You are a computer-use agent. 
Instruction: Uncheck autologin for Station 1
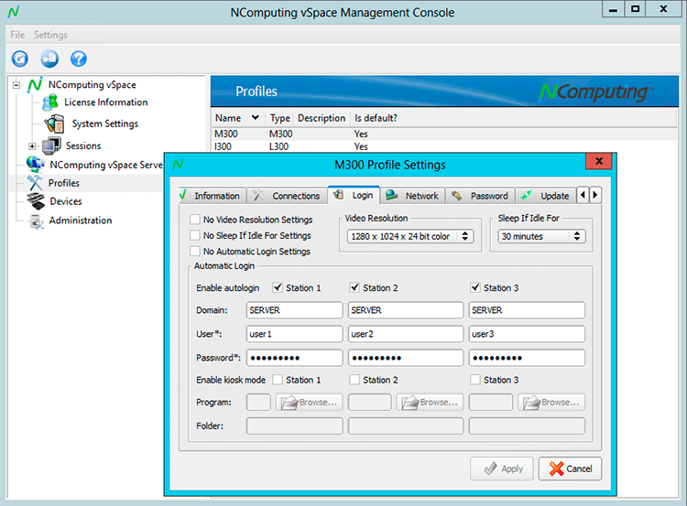click(278, 287)
